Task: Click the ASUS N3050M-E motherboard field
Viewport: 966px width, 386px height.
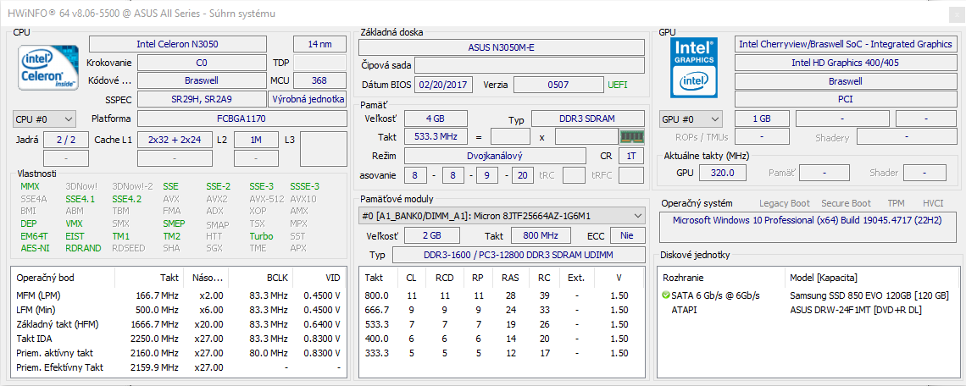Action: [x=501, y=47]
